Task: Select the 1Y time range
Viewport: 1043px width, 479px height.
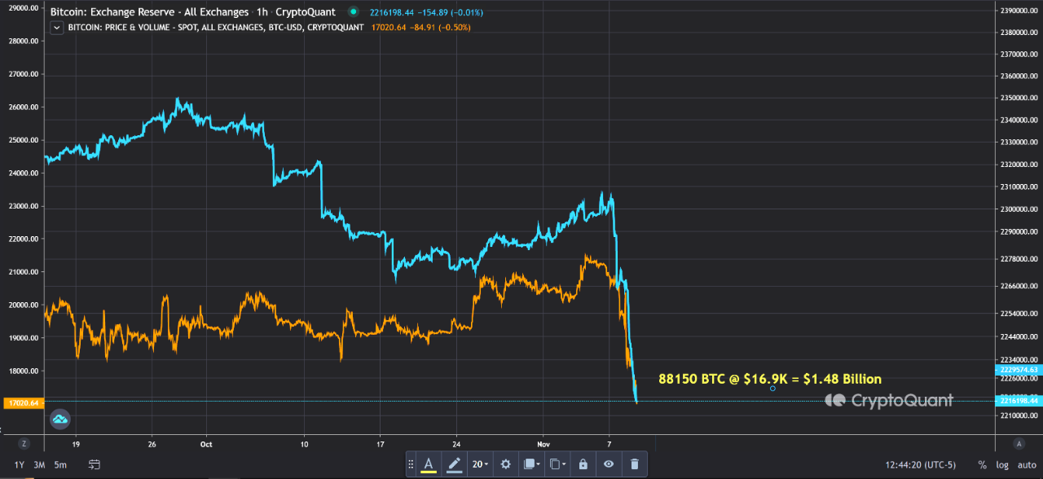Action: [20, 464]
